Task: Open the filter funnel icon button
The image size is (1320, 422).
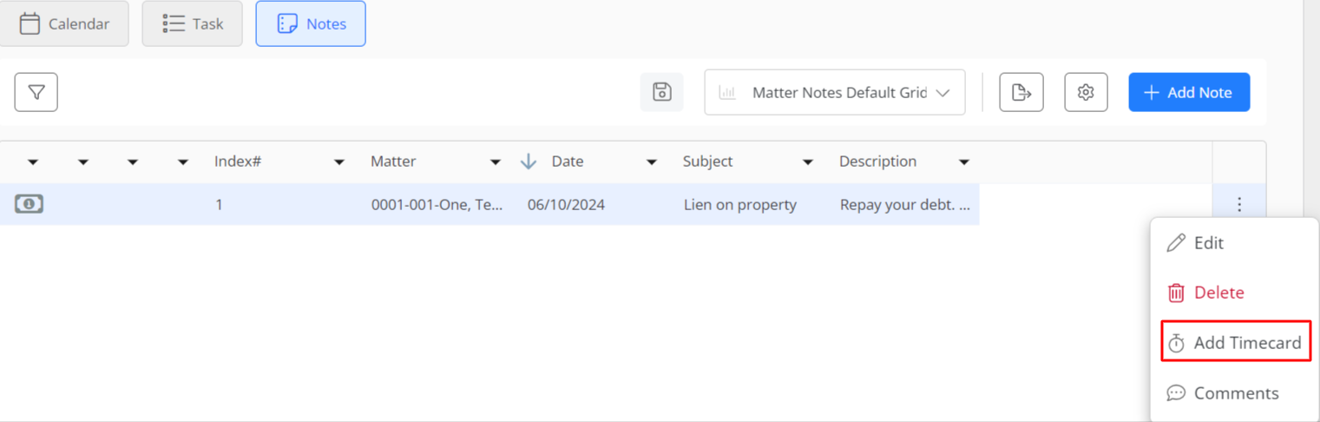Action: (36, 92)
